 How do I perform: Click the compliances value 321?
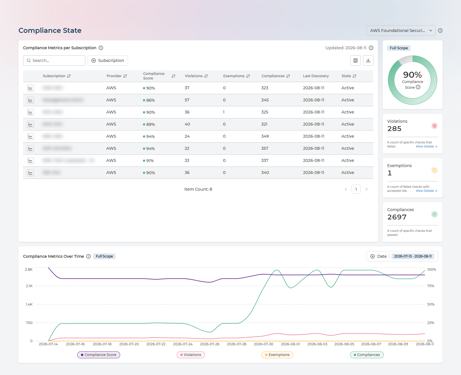(x=264, y=124)
